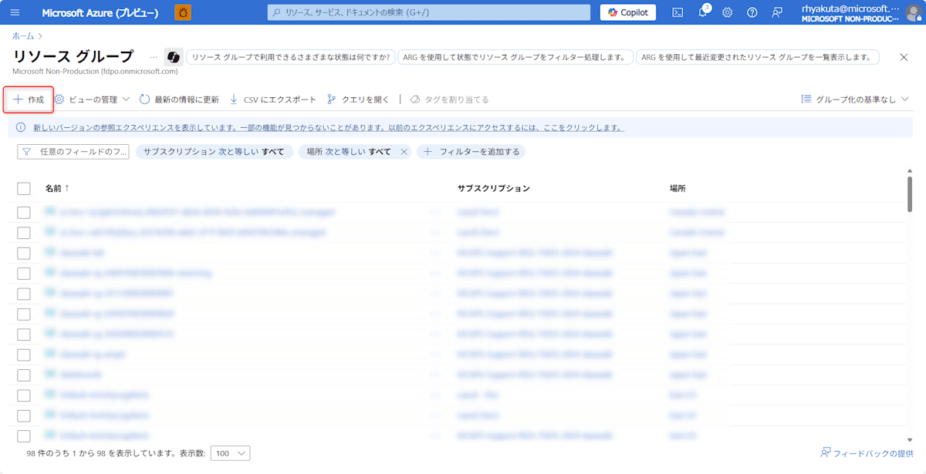
Task: Click フィルターを追加する button
Action: tap(471, 152)
